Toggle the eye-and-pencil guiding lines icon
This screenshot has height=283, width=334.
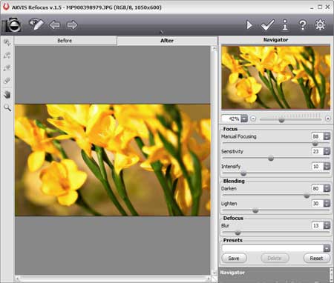pos(36,24)
